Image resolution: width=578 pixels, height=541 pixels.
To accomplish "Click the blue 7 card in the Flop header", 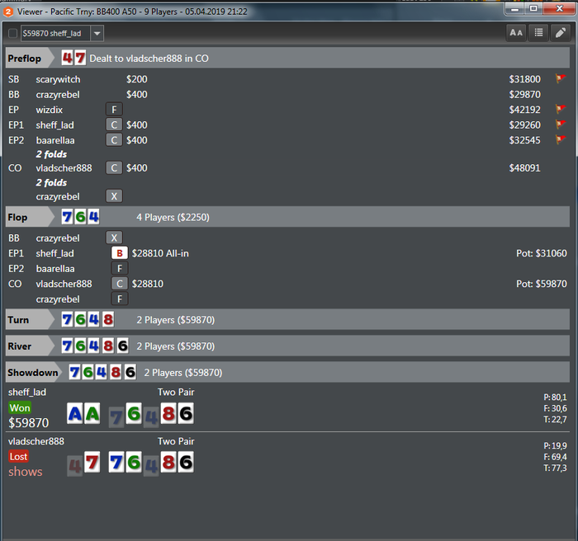I will pos(67,217).
